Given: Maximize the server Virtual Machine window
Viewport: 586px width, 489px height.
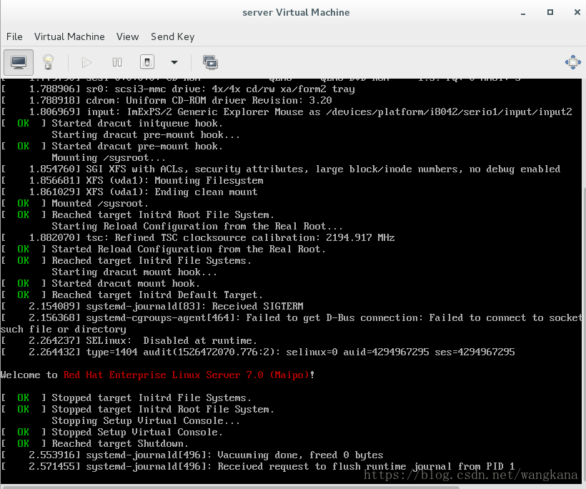Looking at the screenshot, I should point(550,12).
